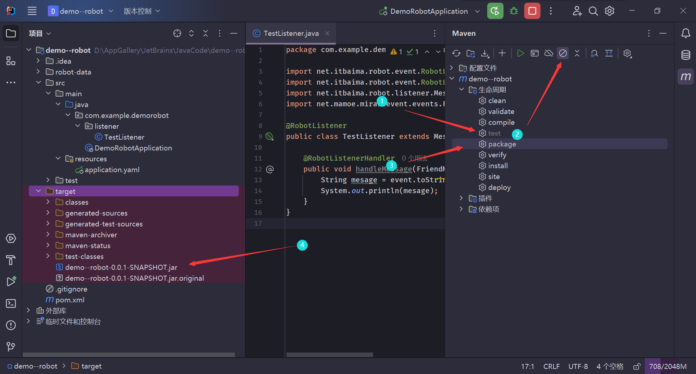696x374 pixels.
Task: Open the Terminal tool window
Action: (x=11, y=303)
